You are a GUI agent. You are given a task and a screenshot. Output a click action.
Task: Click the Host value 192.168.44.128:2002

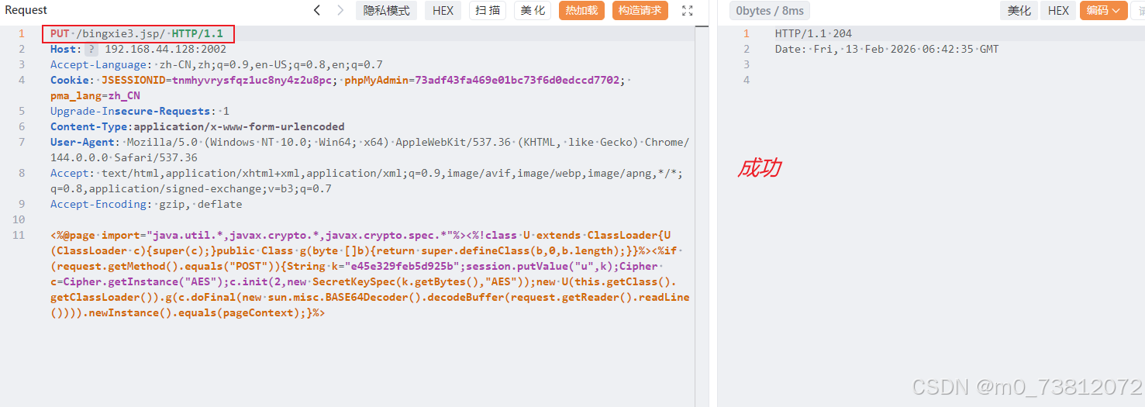(x=165, y=49)
